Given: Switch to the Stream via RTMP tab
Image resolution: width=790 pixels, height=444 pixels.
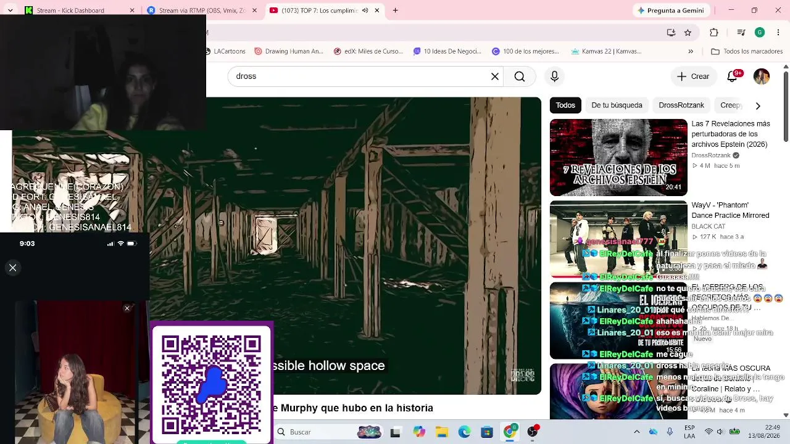Looking at the screenshot, I should (x=202, y=10).
